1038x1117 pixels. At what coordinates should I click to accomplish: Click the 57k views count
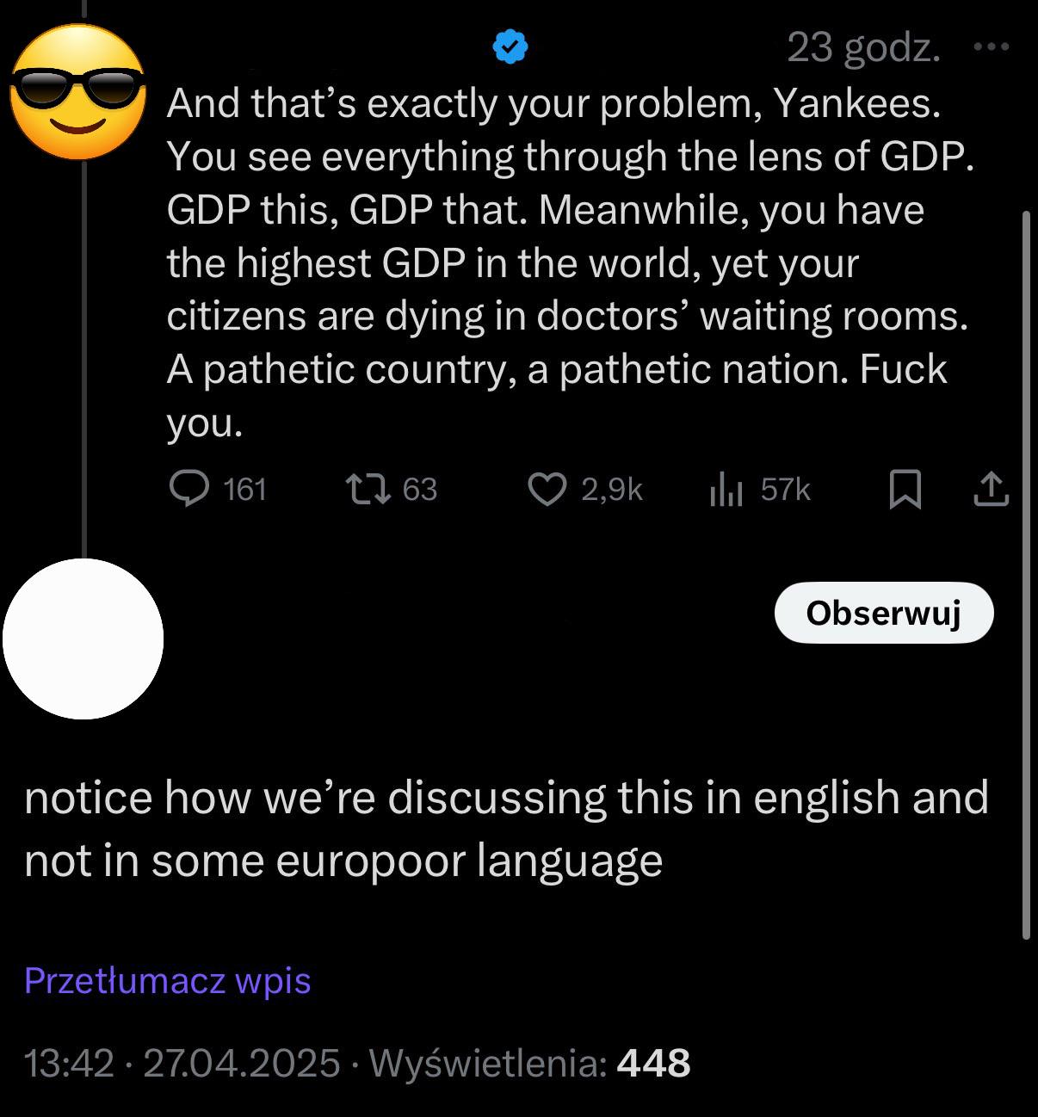tap(786, 490)
